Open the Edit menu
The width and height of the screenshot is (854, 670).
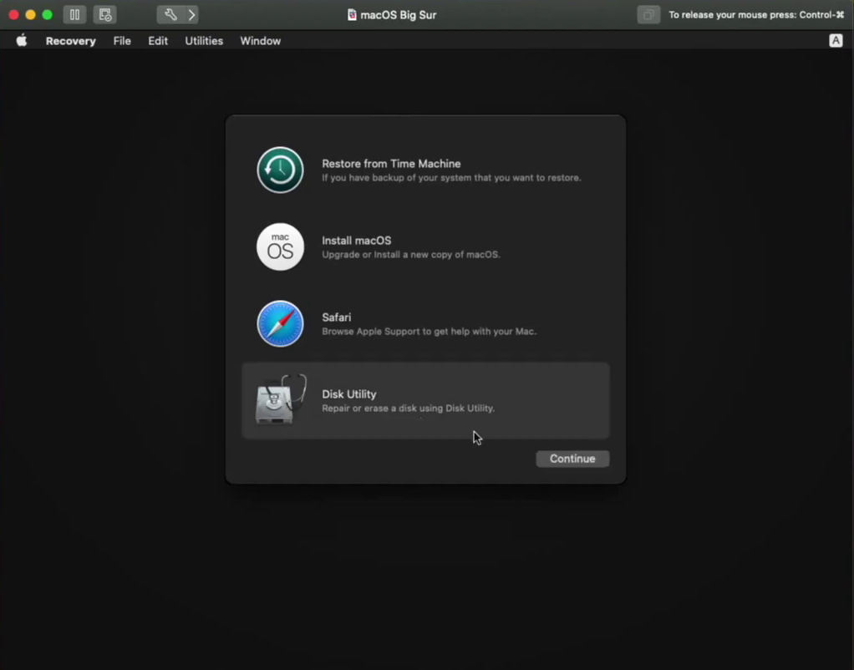pyautogui.click(x=158, y=41)
